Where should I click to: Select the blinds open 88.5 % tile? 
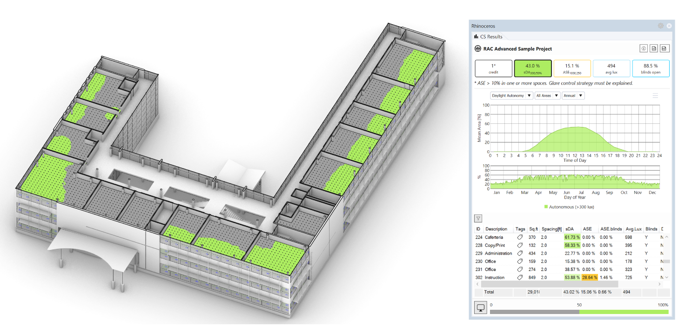pyautogui.click(x=651, y=68)
